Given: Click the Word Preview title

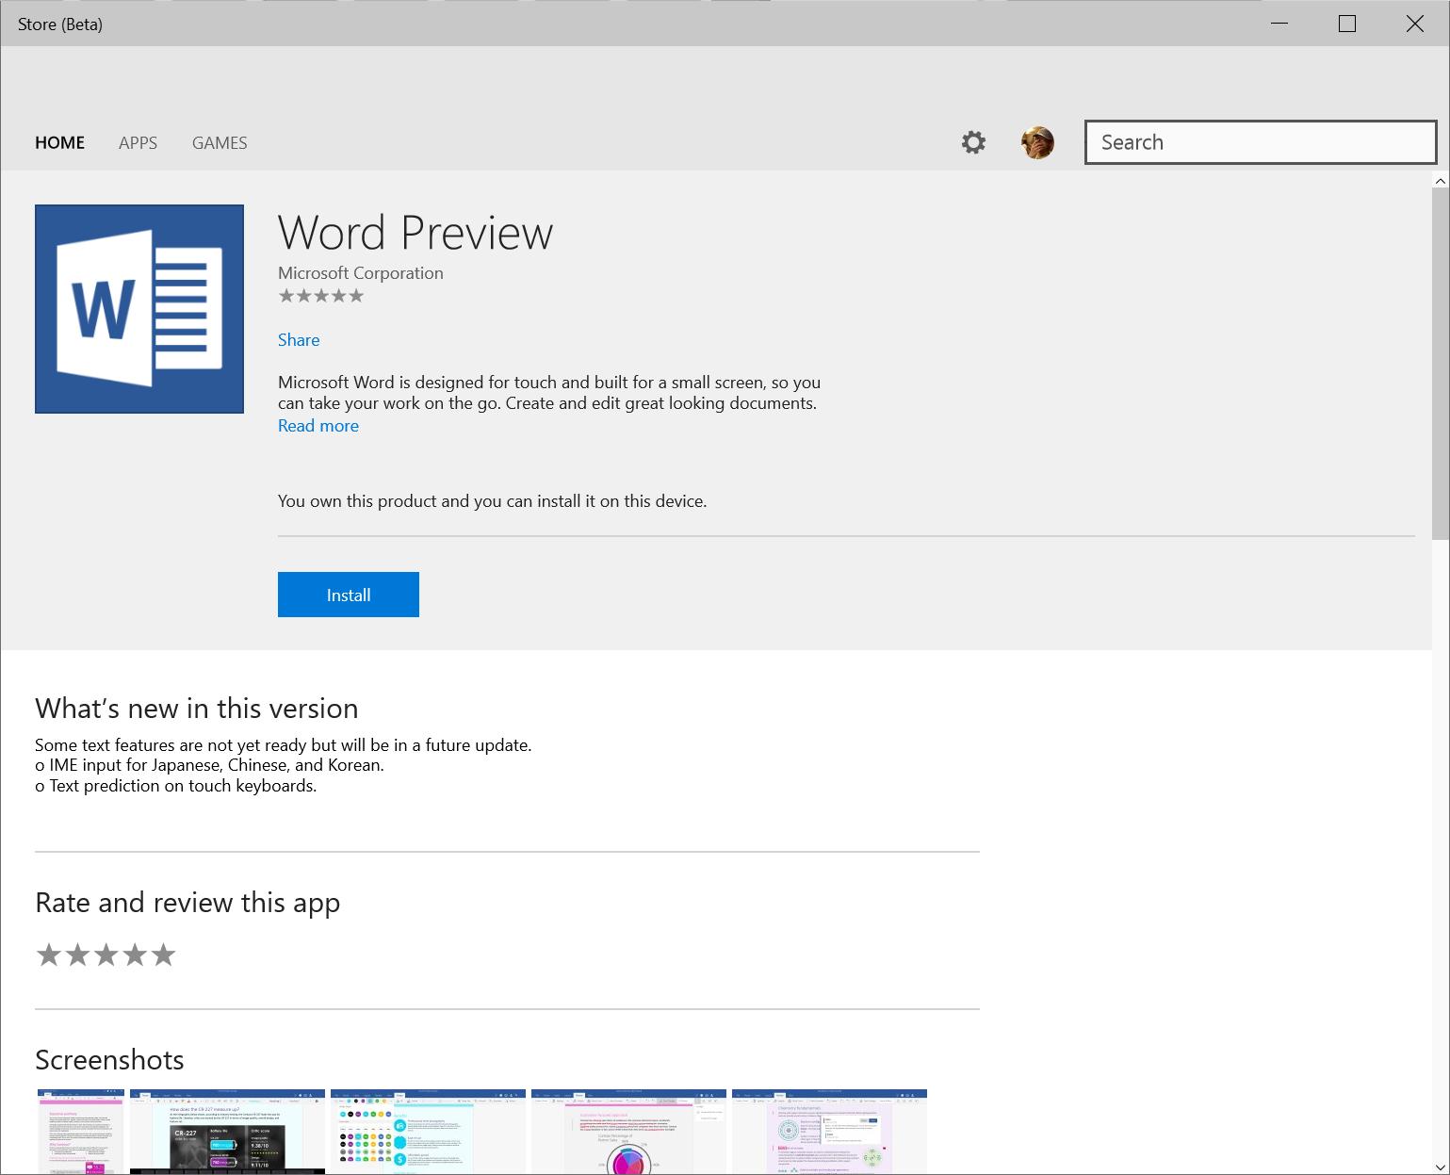Looking at the screenshot, I should tap(415, 232).
